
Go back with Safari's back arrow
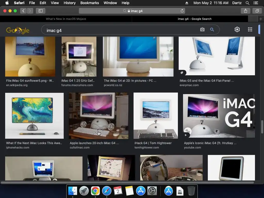click(x=23, y=11)
